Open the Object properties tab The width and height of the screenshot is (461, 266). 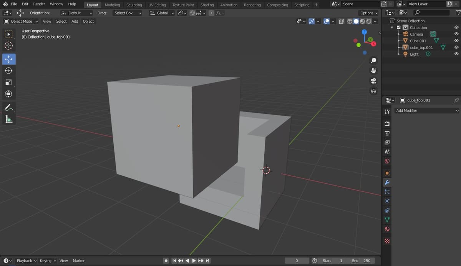(x=387, y=173)
